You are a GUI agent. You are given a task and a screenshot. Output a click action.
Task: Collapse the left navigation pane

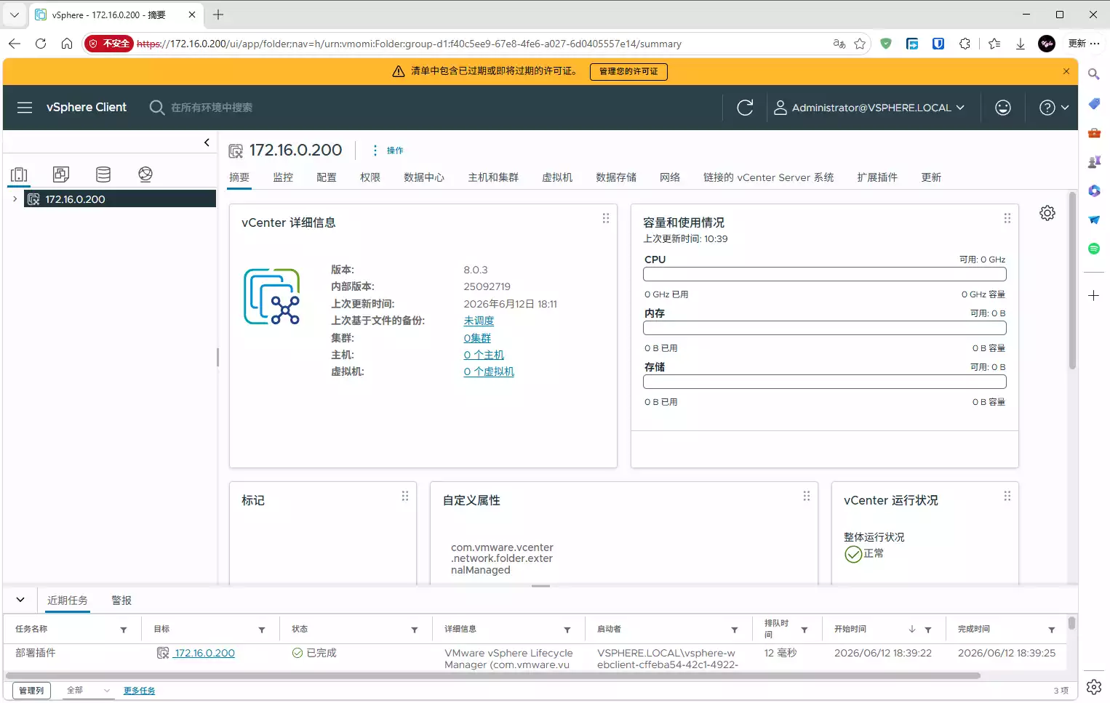click(x=207, y=142)
